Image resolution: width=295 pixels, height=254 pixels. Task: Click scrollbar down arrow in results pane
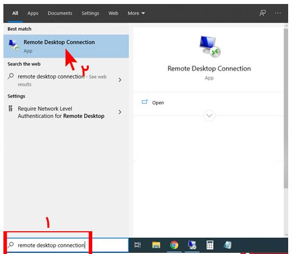(286, 235)
